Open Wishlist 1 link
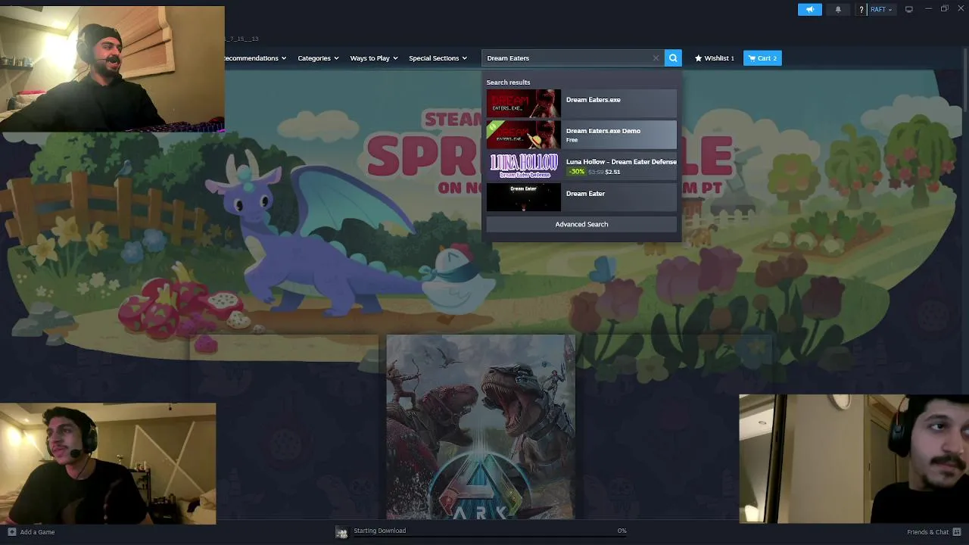Viewport: 969px width, 545px height. click(715, 58)
